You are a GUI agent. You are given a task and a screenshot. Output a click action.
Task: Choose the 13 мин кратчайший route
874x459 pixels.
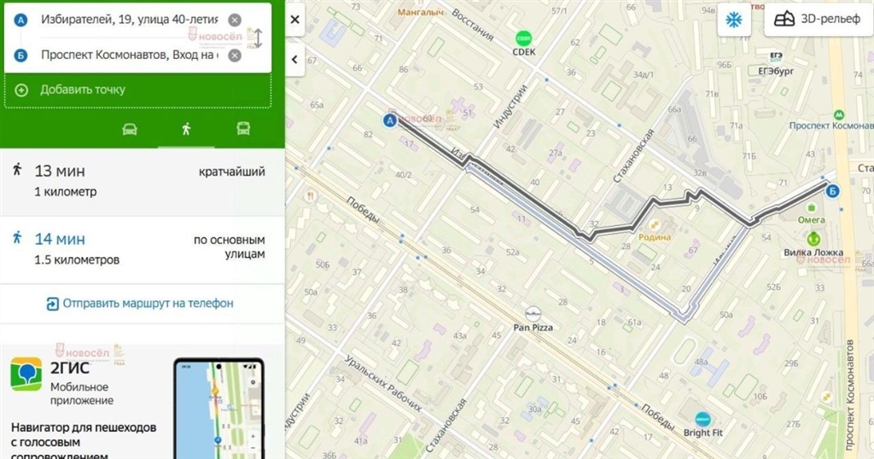click(x=143, y=182)
